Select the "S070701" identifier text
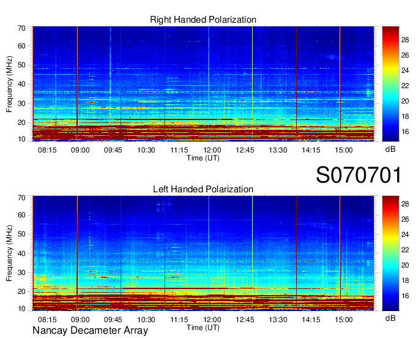 coord(358,175)
